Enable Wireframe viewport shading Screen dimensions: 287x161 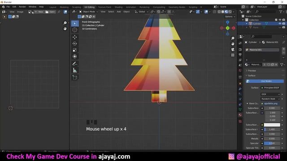pos(219,12)
